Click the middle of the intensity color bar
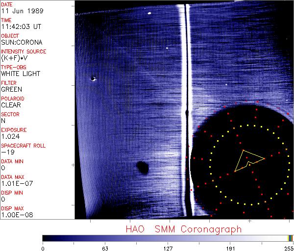This screenshot has width=294, height=251. [167, 238]
